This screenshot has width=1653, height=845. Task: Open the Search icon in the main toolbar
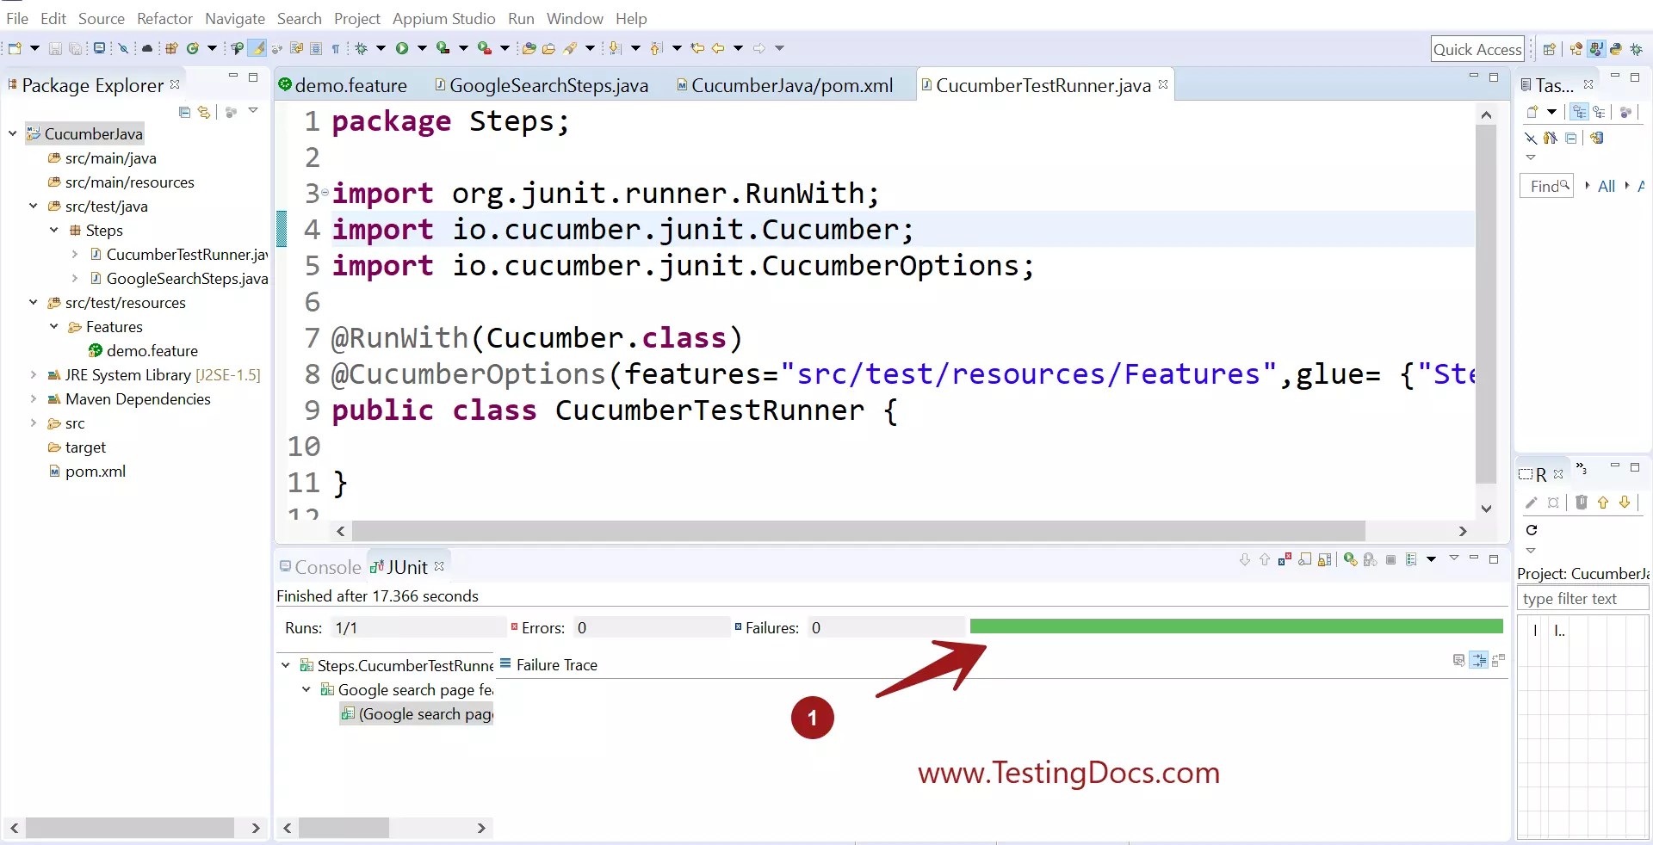point(570,49)
